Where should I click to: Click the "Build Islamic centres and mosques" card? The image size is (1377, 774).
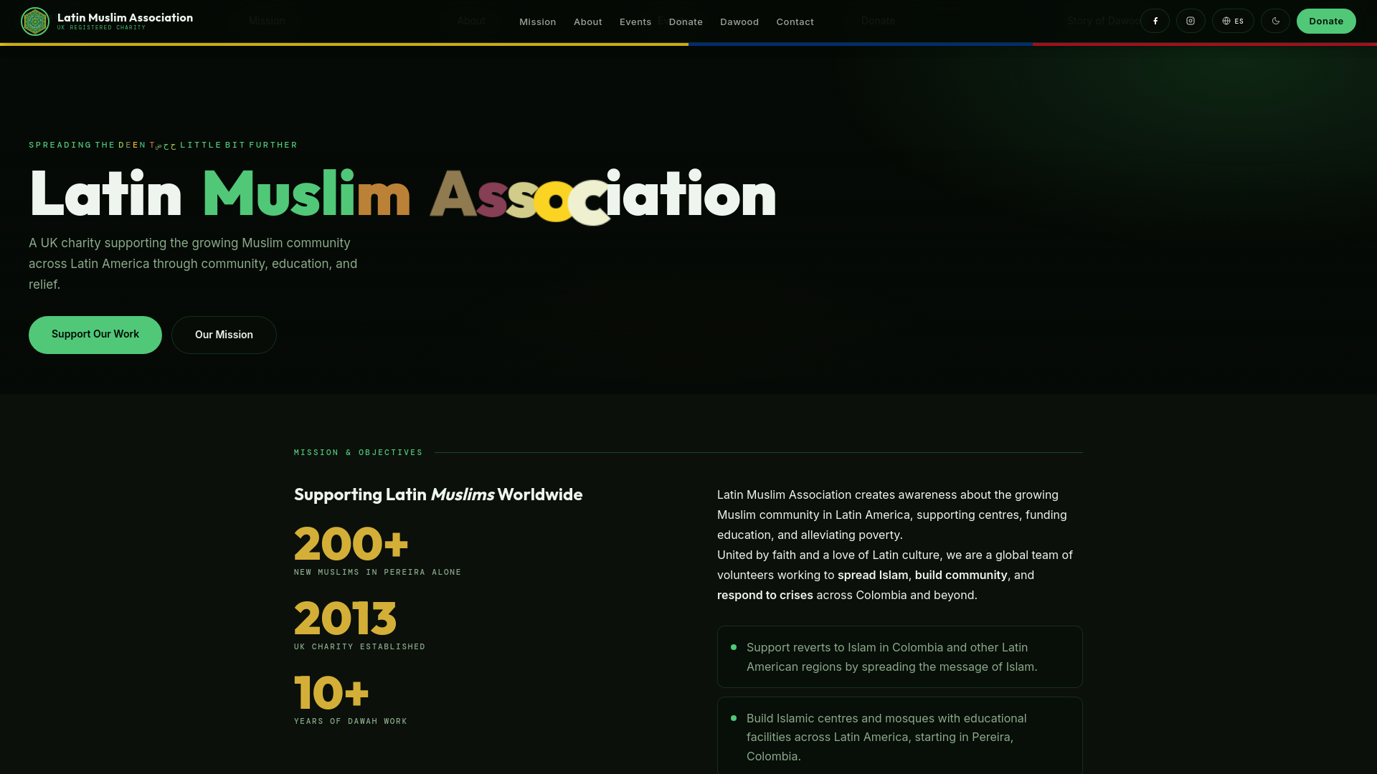point(899,736)
